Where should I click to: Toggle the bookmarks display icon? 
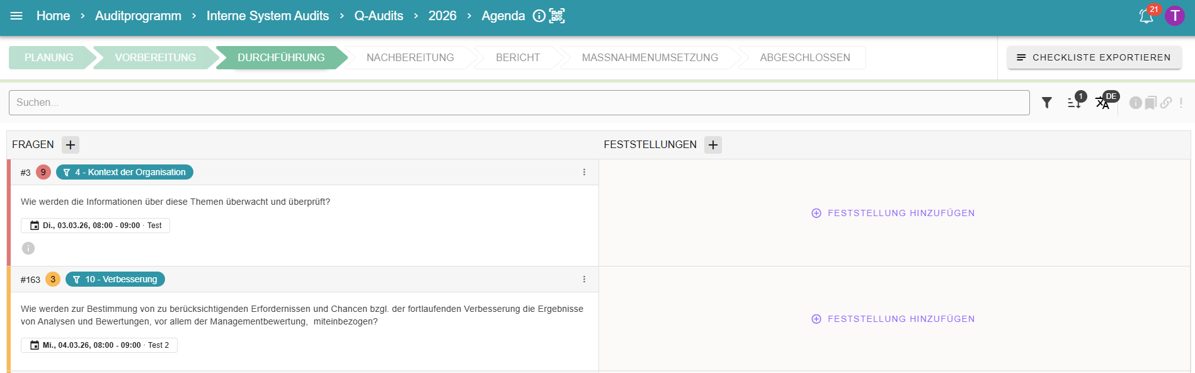click(1150, 103)
